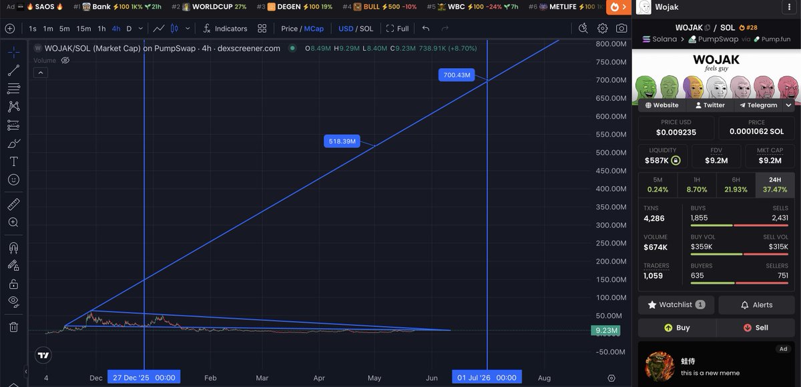Select the trend line drawing tool
Image resolution: width=801 pixels, height=387 pixels.
pos(13,70)
